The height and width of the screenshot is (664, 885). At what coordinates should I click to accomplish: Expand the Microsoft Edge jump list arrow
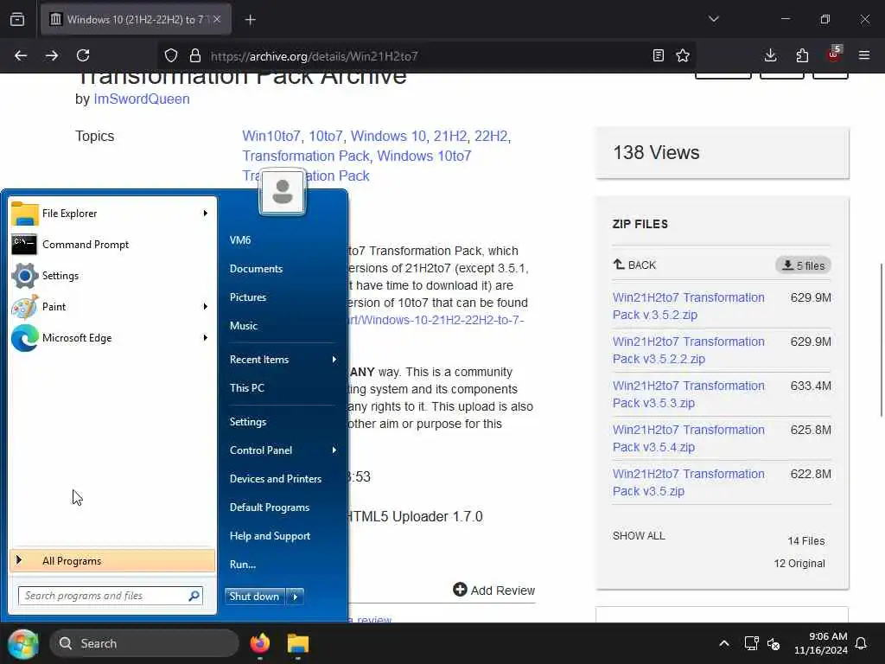point(206,338)
